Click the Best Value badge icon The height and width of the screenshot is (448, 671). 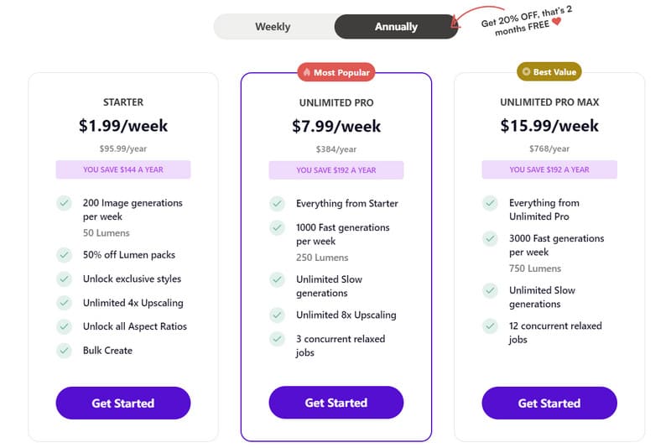click(526, 72)
